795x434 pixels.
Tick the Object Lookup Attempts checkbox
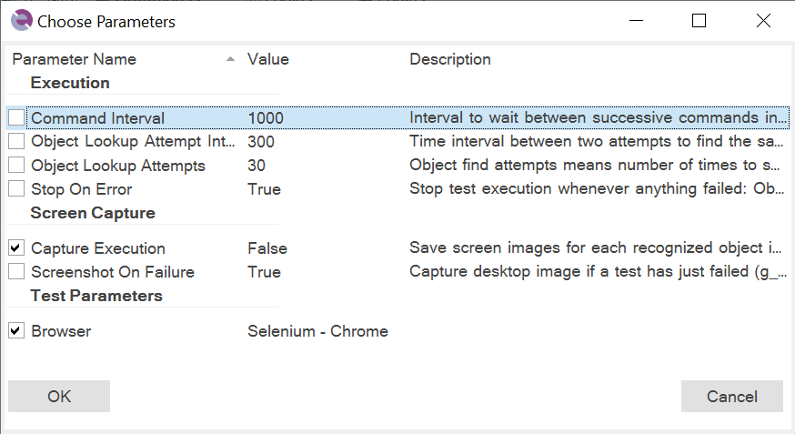pyautogui.click(x=16, y=165)
